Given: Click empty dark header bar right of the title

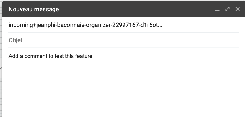Looking at the screenshot, I should pyautogui.click(x=135, y=9).
